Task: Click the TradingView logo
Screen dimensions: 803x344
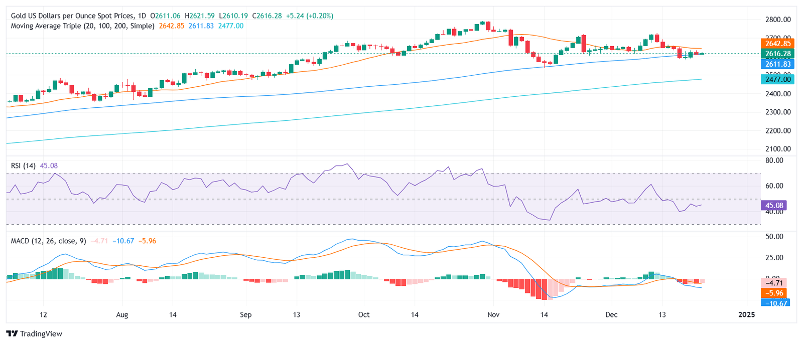Action: pos(34,333)
